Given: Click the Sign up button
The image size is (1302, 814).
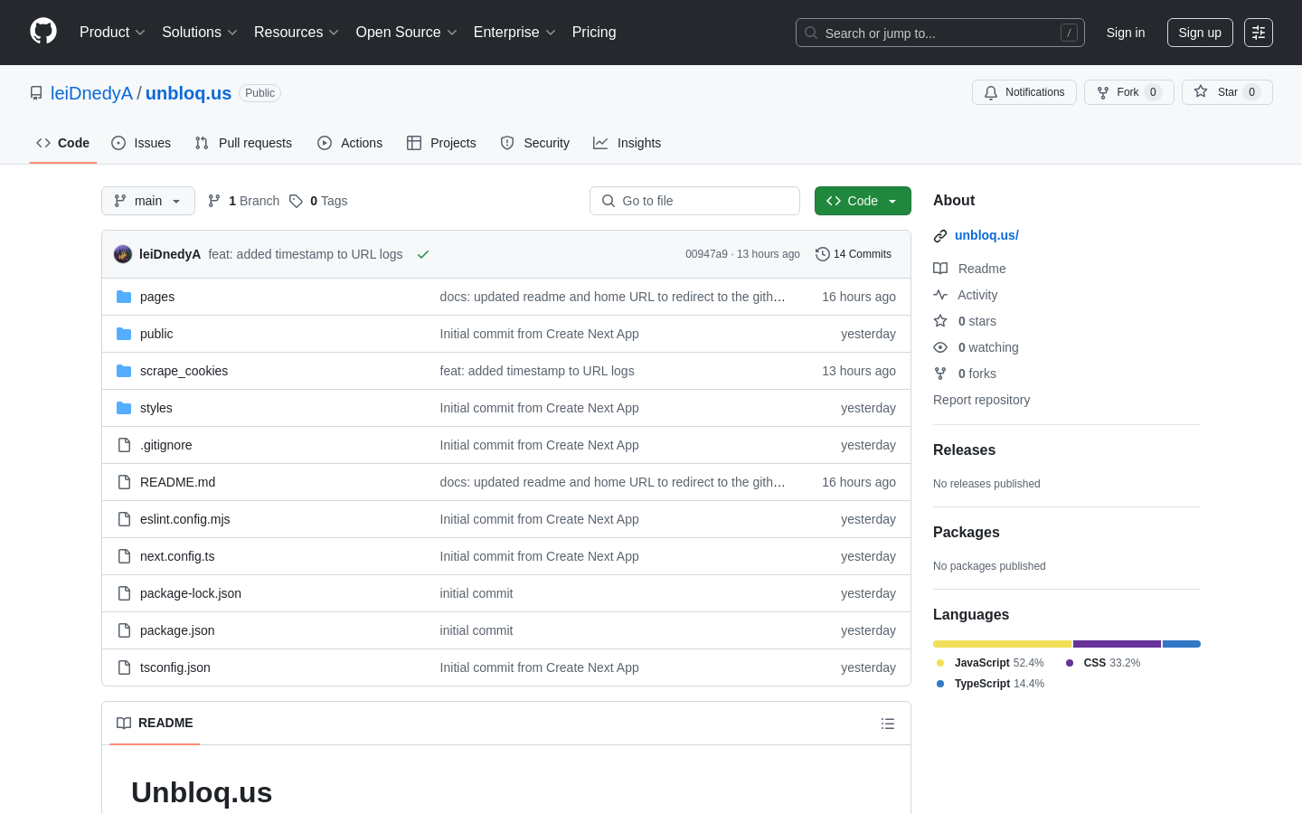Looking at the screenshot, I should coord(1200,33).
